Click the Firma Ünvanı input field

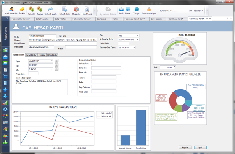click(x=63, y=43)
